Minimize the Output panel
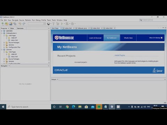Screen dimensions: 167x125 click(165, 80)
